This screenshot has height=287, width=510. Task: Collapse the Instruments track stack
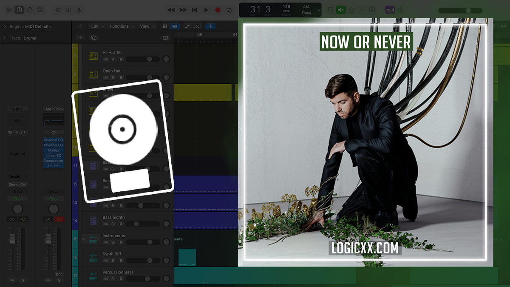84,239
